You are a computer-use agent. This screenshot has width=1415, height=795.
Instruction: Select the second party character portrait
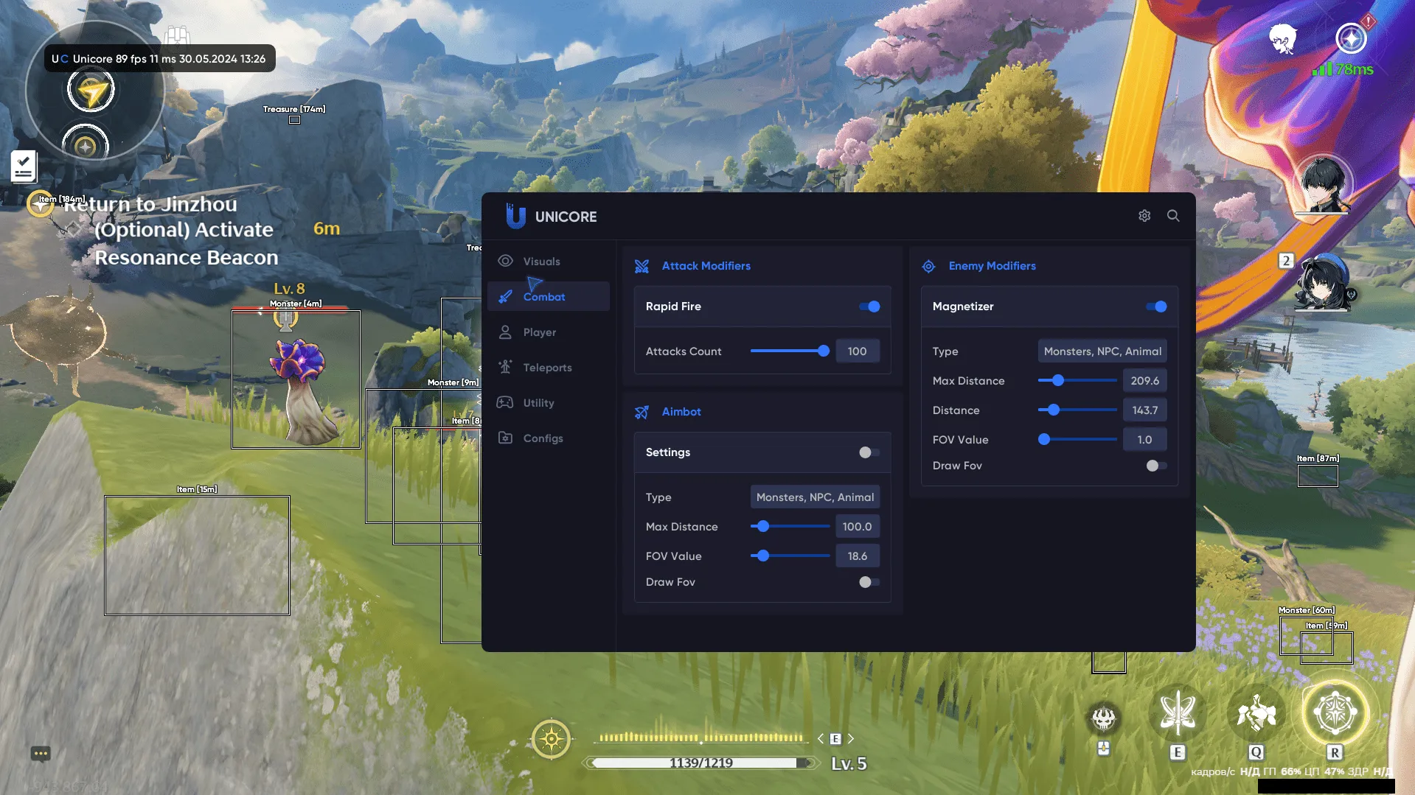1322,284
